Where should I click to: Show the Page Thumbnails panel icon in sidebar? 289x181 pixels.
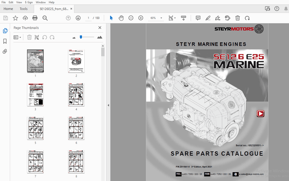tap(5, 31)
